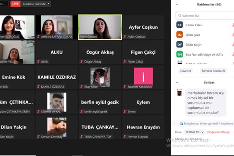The height and width of the screenshot is (156, 234).
Task: Click the Davet et button
Action: tap(185, 71)
